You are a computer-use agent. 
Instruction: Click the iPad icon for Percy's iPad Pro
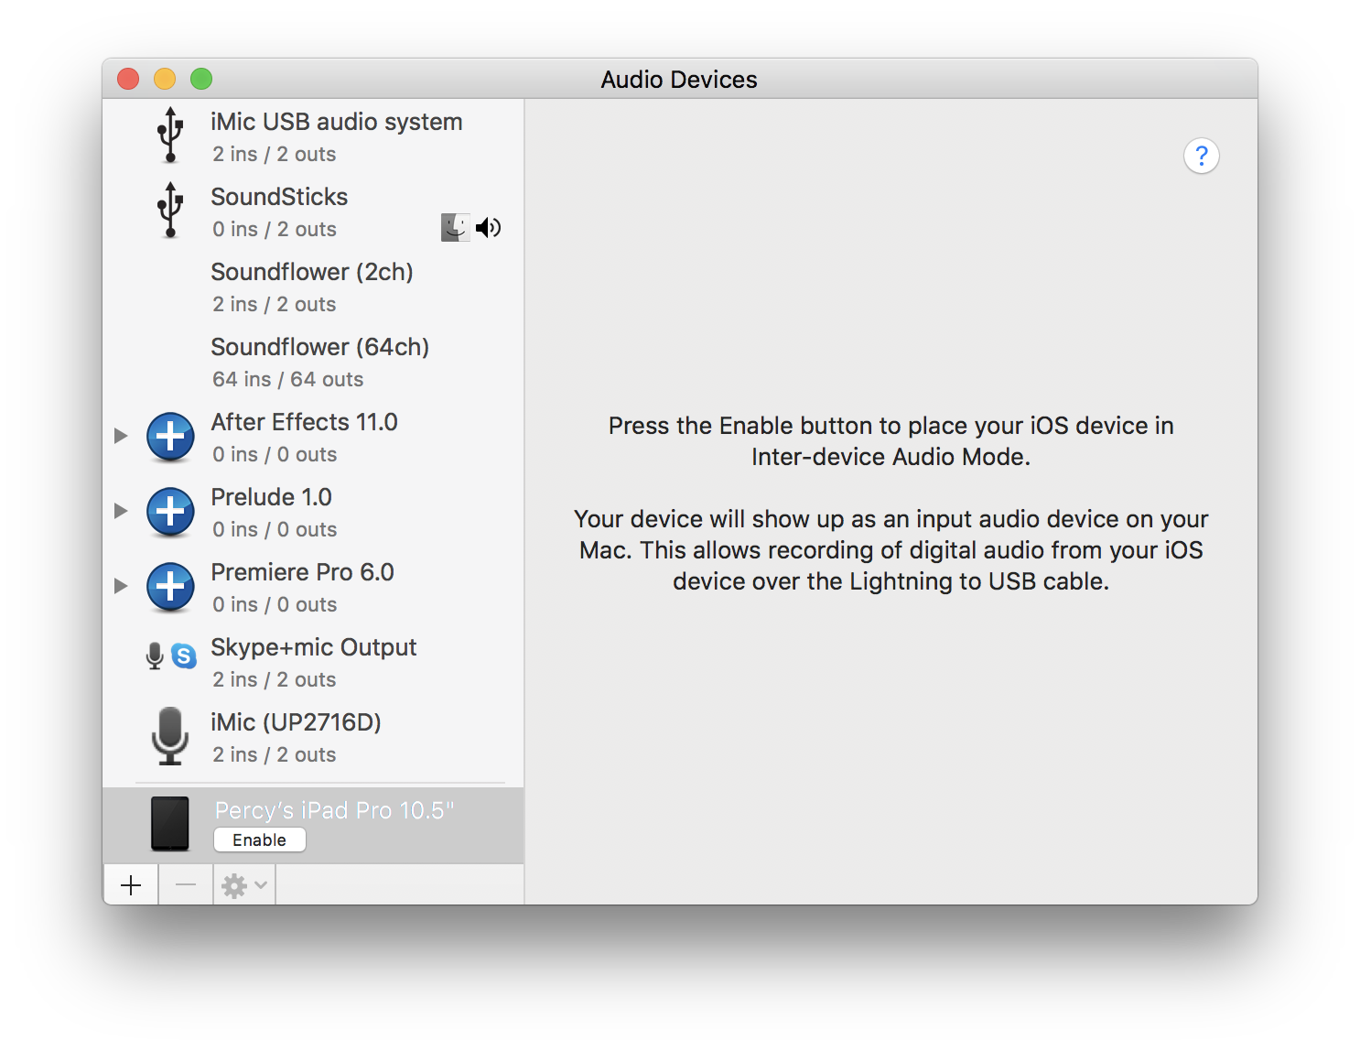tap(170, 824)
